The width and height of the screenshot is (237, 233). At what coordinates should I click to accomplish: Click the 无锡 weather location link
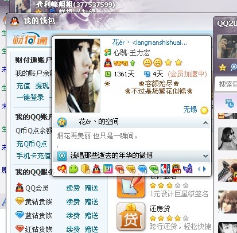(190, 110)
